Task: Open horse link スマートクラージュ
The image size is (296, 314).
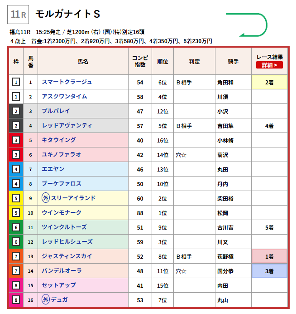Action: (67, 82)
